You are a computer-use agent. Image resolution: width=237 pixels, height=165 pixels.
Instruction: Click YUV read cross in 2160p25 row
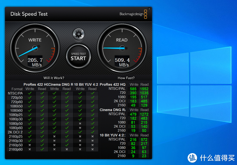(x=92, y=137)
